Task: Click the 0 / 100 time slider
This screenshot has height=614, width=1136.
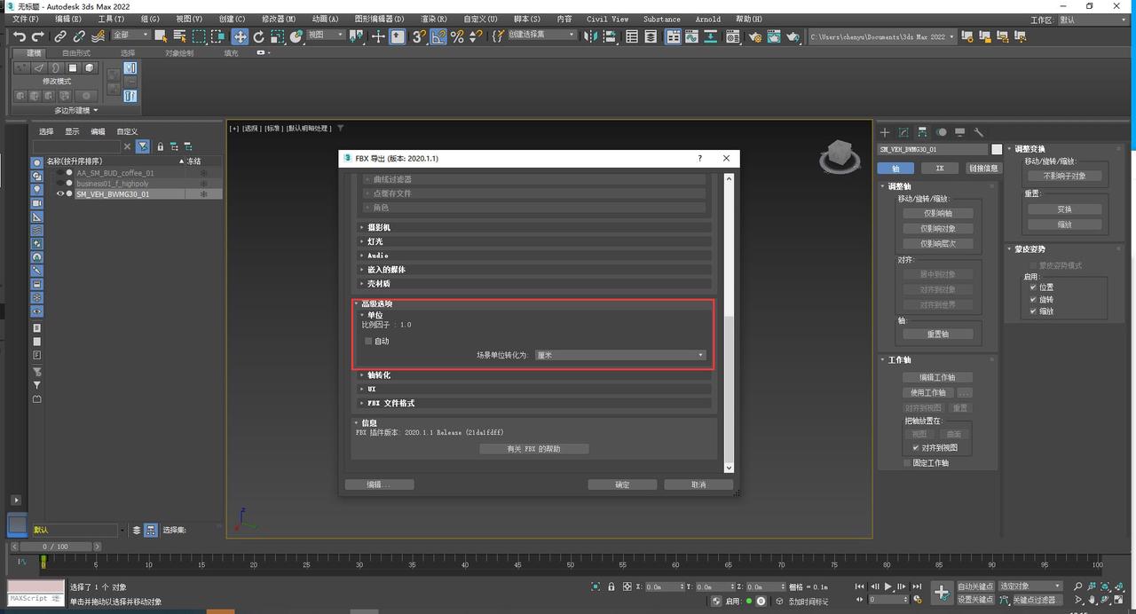Action: pyautogui.click(x=55, y=547)
